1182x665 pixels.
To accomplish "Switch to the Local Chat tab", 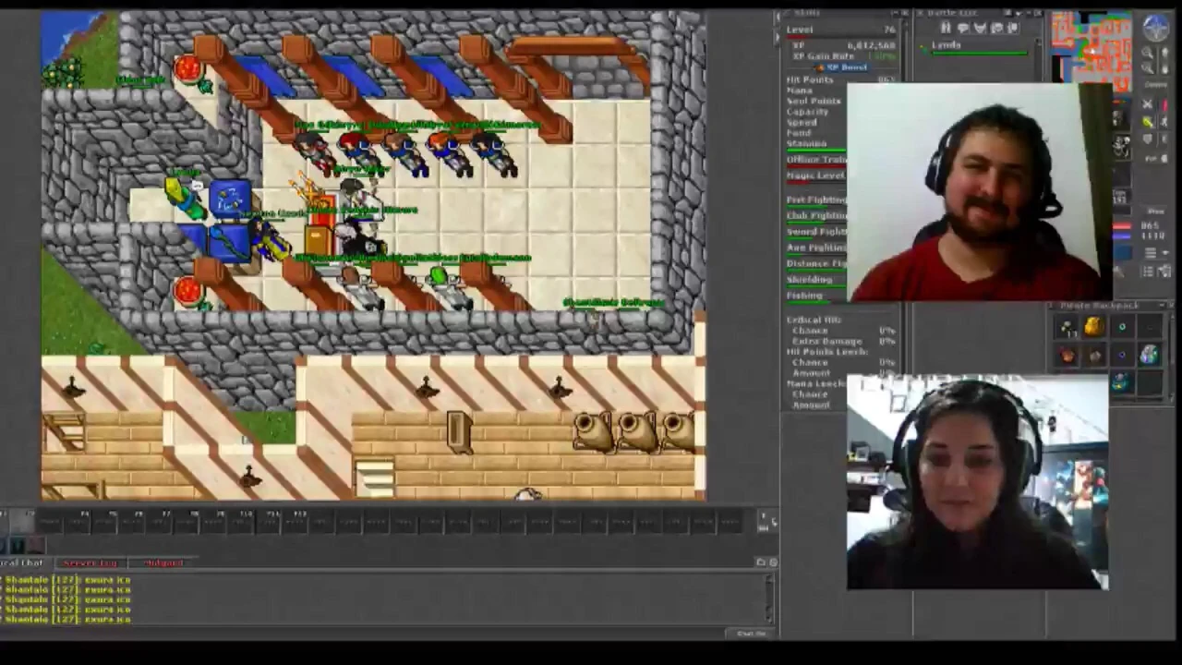I will pos(22,562).
